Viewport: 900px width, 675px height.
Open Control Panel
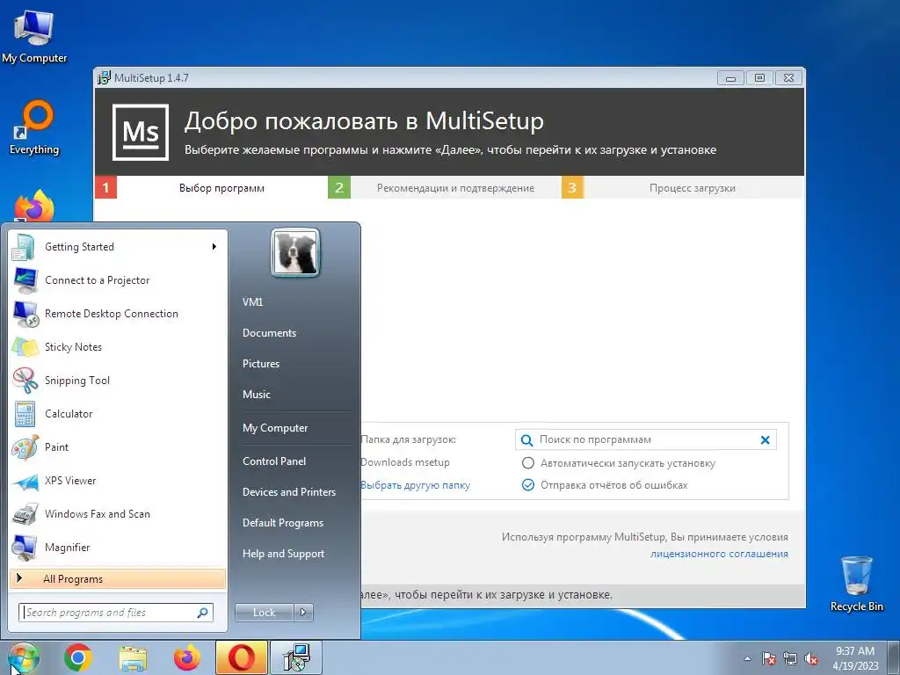[274, 461]
